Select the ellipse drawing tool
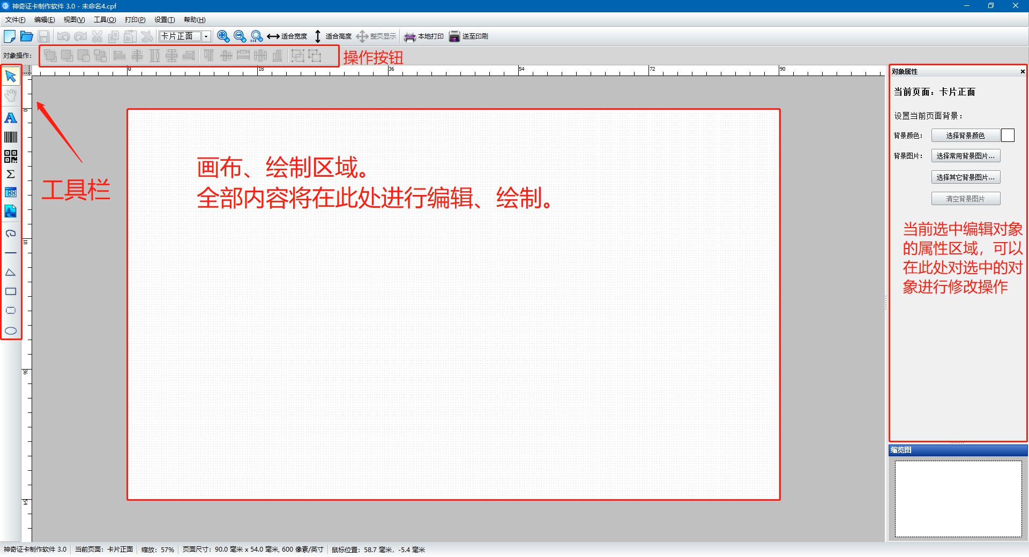The height and width of the screenshot is (557, 1029). [10, 330]
